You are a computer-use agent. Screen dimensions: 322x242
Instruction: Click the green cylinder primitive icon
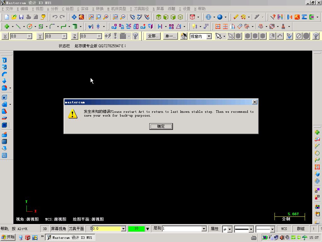[75, 26]
